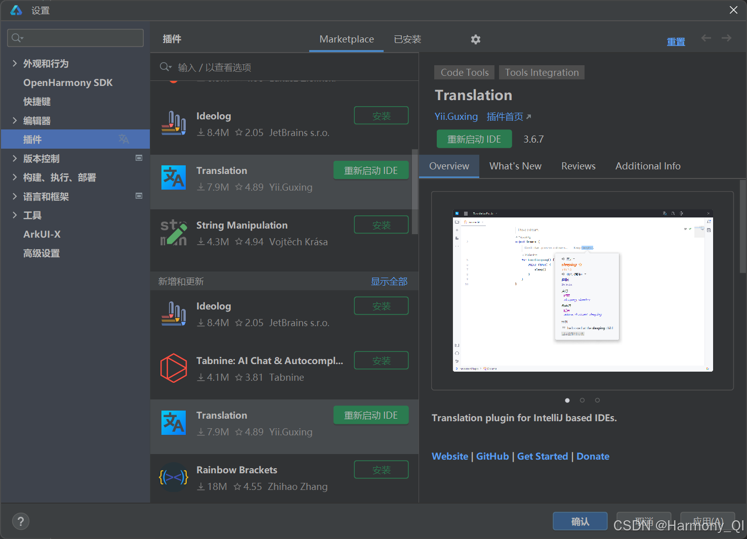
Task: Click the DevEco logo in title bar
Action: click(16, 10)
